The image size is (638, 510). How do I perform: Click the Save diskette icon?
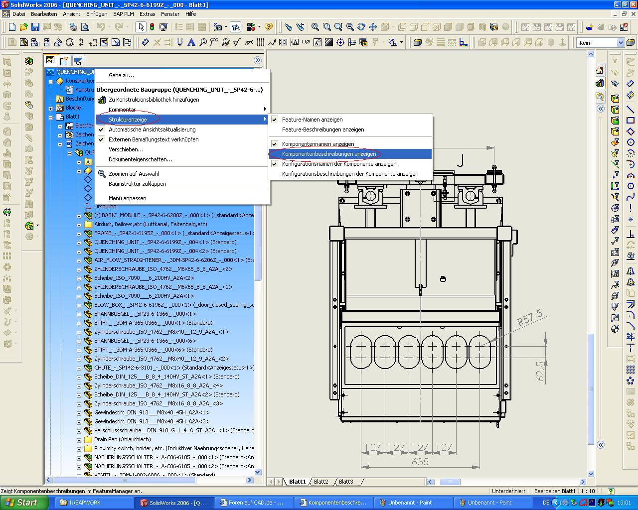35,27
